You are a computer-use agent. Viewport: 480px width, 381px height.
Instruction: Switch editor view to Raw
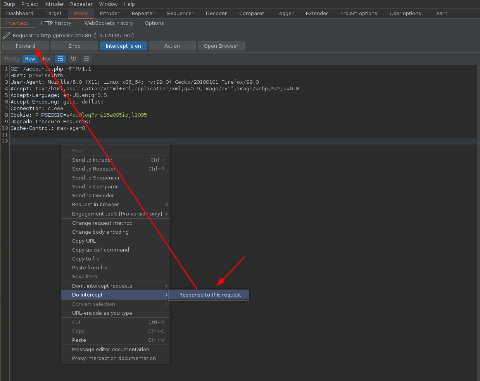30,59
